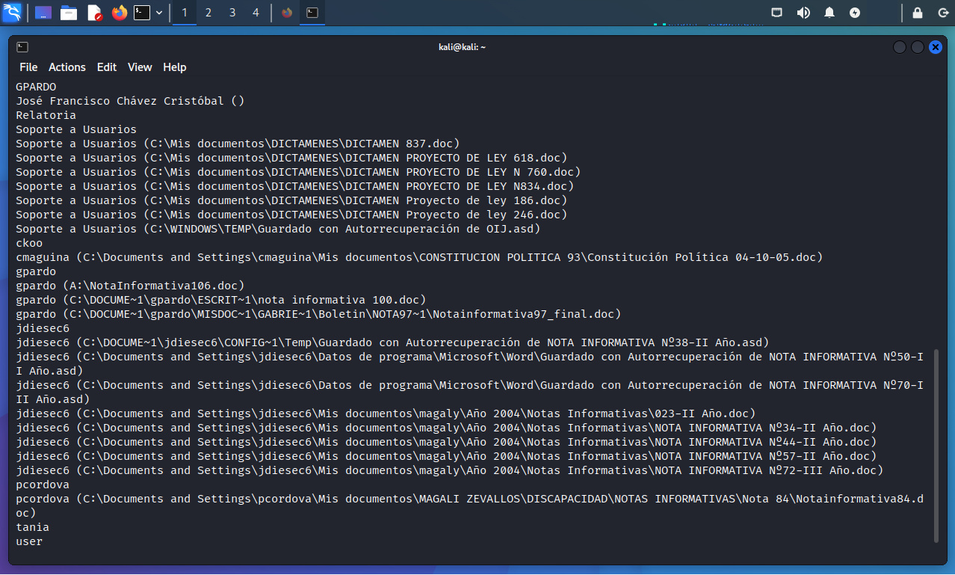
Task: Switch to workspace 3
Action: pyautogui.click(x=232, y=13)
